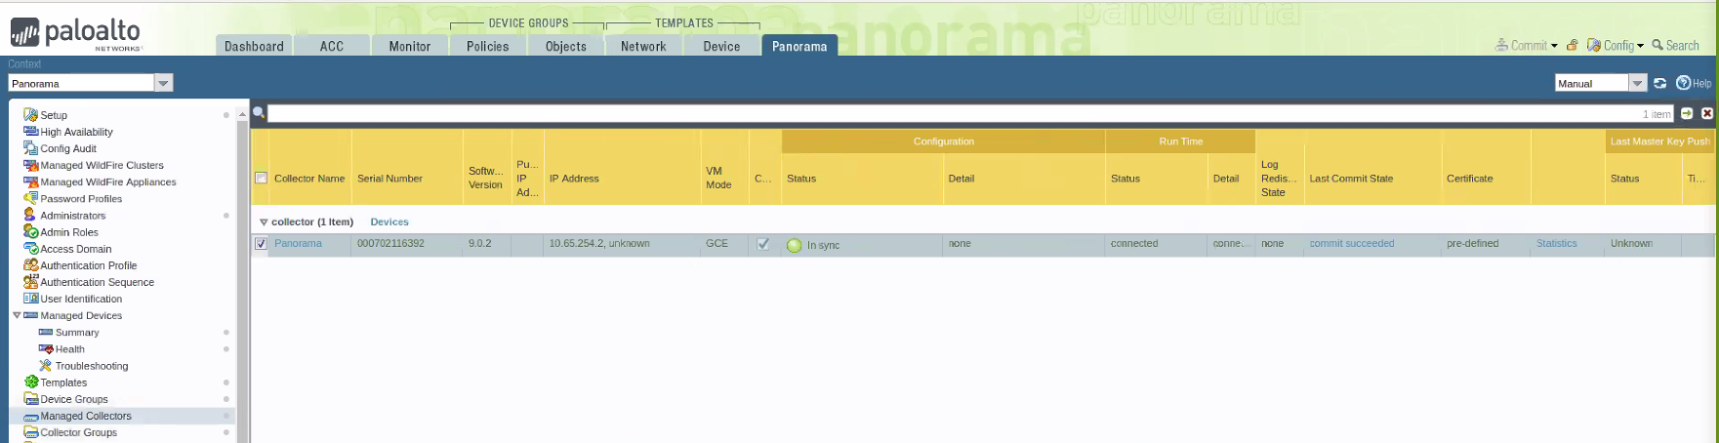
Task: Apply filter with the green arrow icon
Action: (x=1687, y=113)
